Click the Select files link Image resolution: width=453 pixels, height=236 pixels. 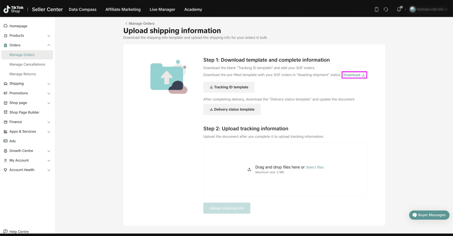click(x=315, y=167)
